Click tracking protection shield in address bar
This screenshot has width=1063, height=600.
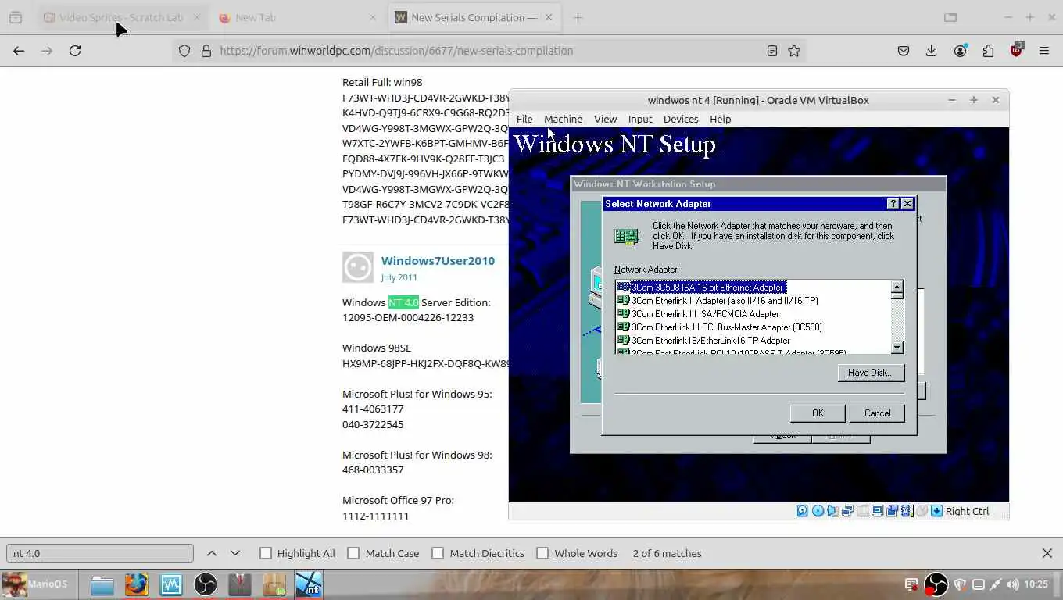pyautogui.click(x=184, y=51)
